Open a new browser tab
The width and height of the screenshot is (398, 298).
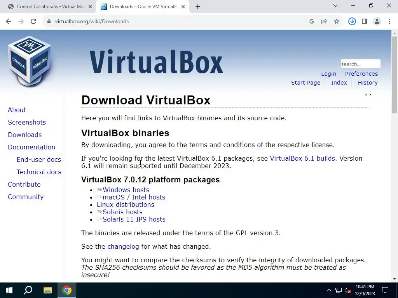coord(198,7)
